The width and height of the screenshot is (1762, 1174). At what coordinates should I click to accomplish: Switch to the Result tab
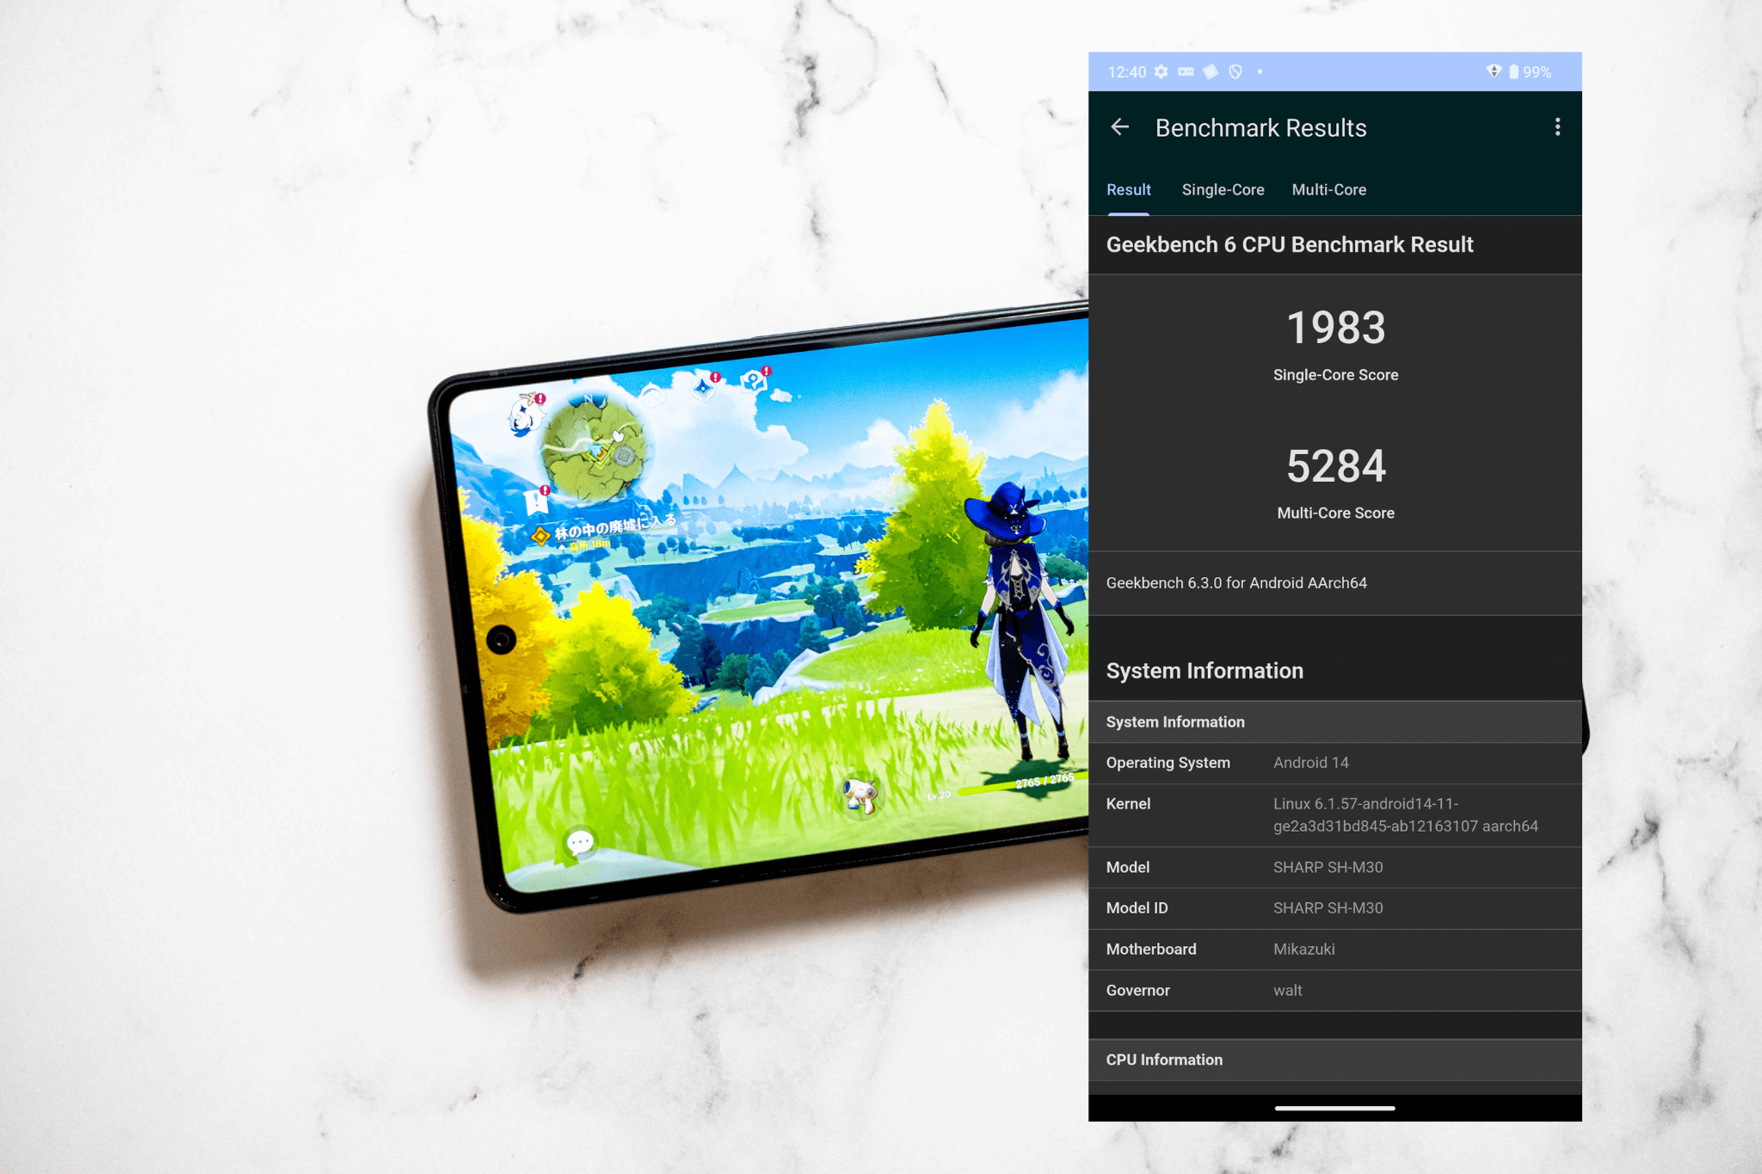pos(1128,190)
